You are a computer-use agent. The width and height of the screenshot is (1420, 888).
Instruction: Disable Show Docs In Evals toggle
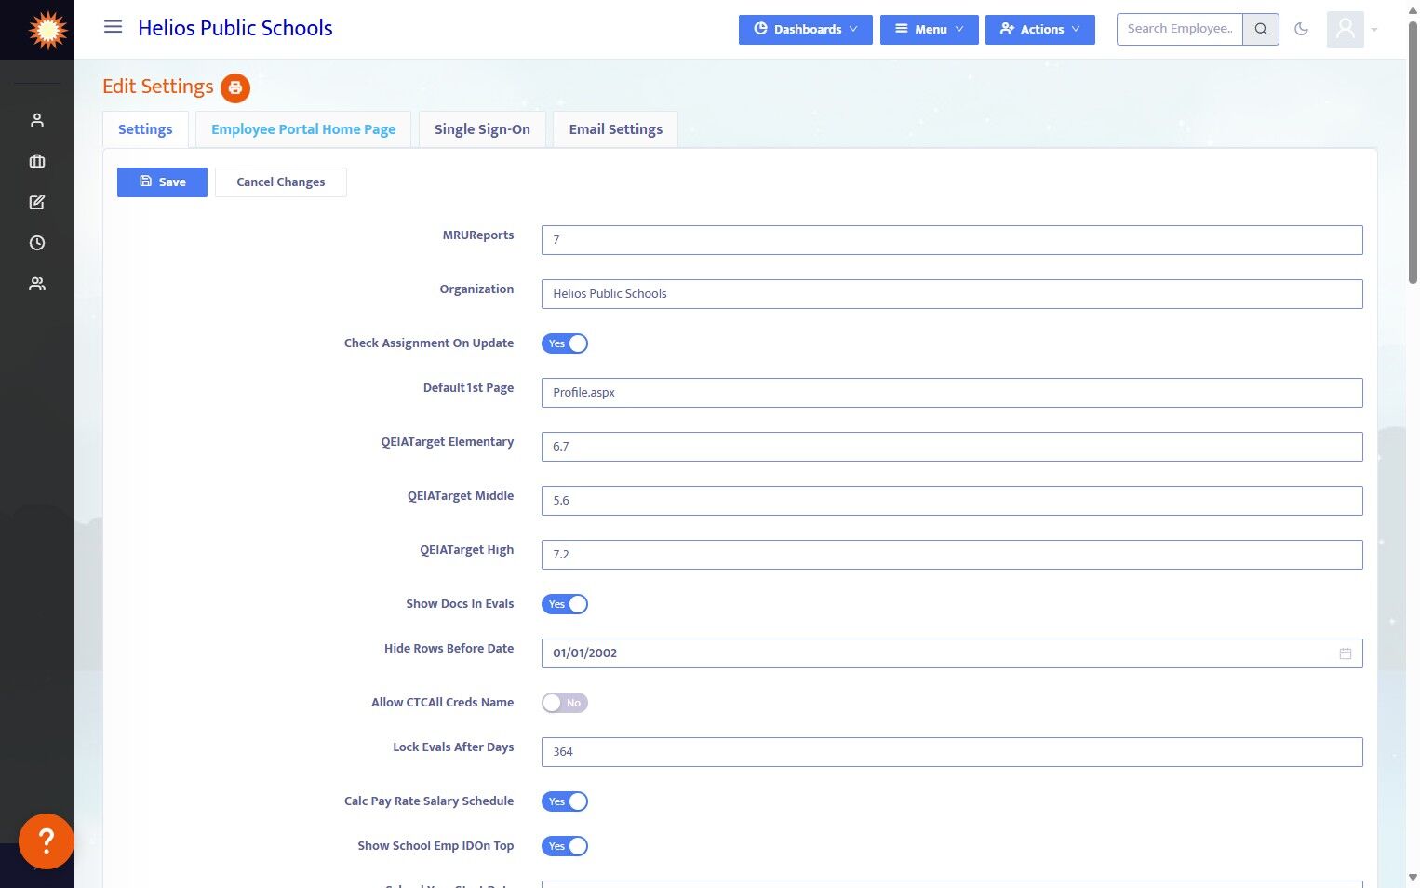pos(565,604)
